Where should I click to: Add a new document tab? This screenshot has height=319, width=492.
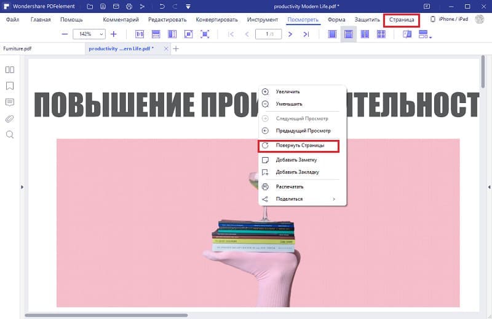tap(176, 48)
